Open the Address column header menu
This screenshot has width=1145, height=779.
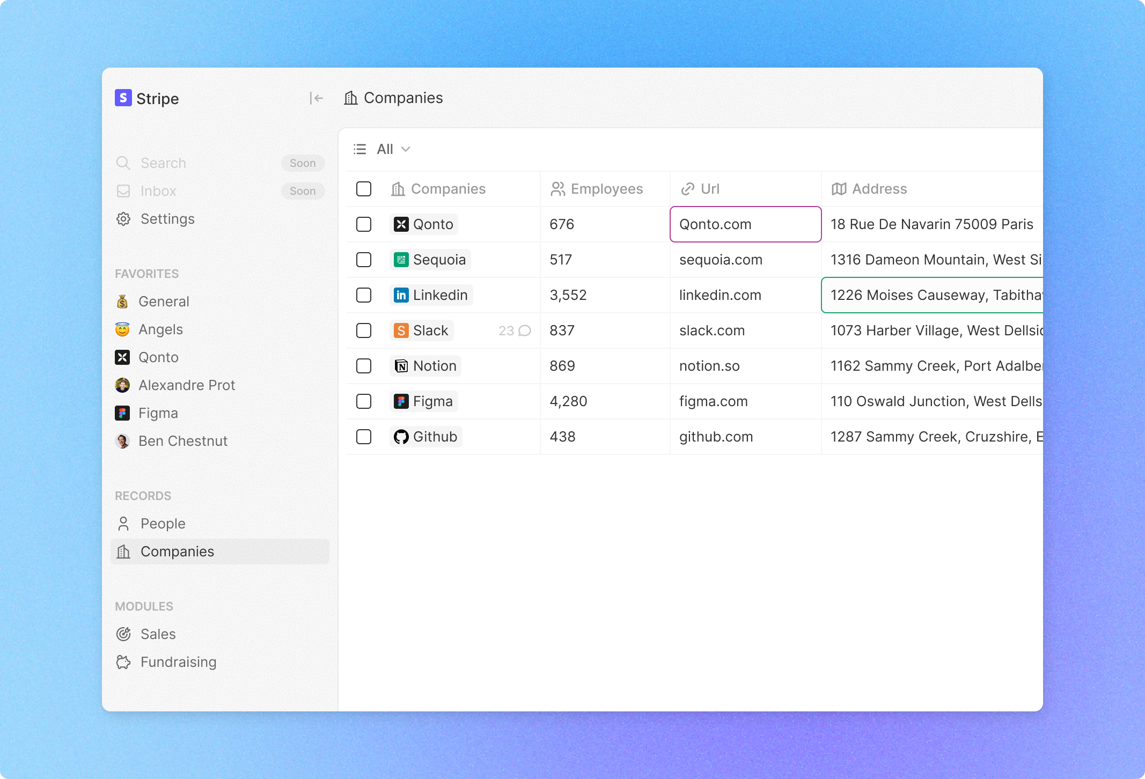pyautogui.click(x=878, y=189)
